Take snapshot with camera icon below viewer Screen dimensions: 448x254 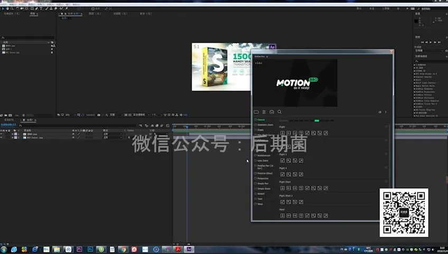pyautogui.click(x=99, y=115)
